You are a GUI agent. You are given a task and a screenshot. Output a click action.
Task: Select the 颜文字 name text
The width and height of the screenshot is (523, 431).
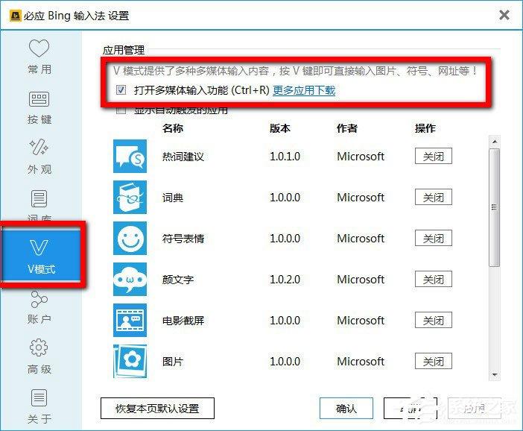tap(178, 280)
